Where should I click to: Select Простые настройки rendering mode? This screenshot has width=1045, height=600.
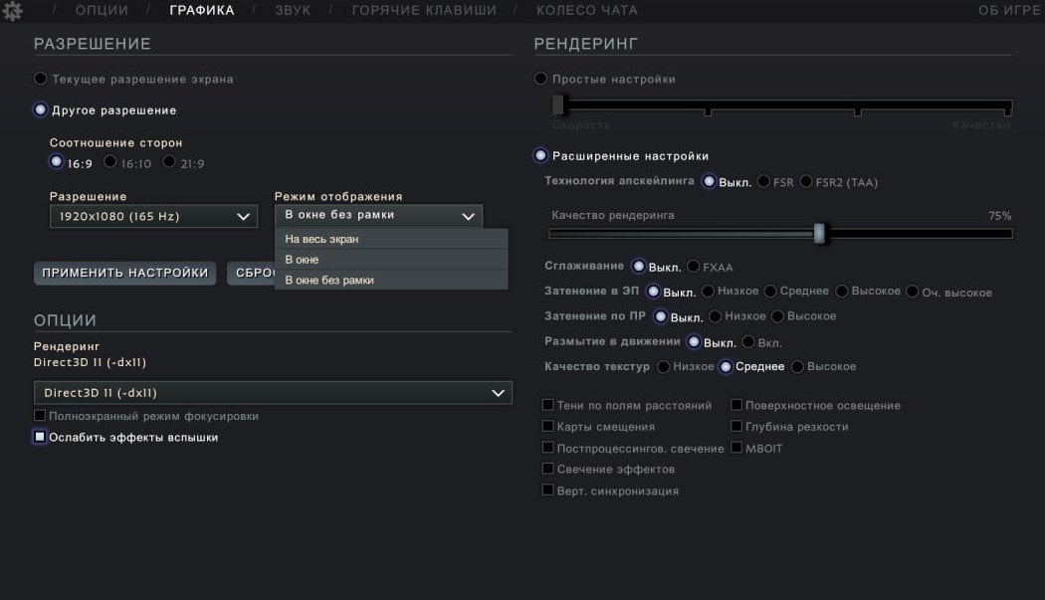[x=540, y=79]
